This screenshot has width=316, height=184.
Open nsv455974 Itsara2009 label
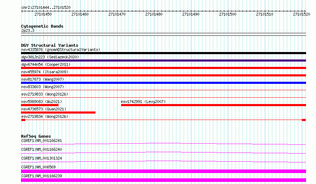(45, 72)
